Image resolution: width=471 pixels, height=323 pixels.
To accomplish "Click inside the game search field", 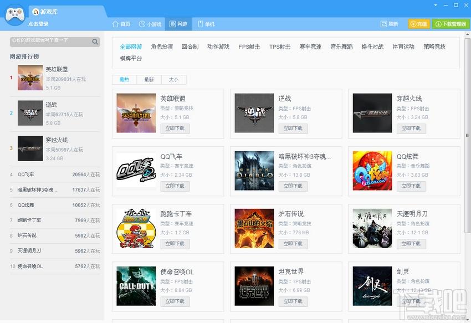I will point(51,42).
